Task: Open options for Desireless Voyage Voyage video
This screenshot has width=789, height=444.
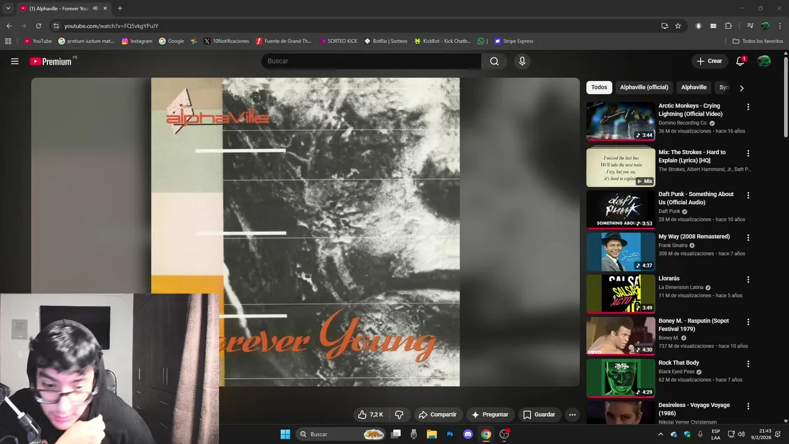Action: 748,406
